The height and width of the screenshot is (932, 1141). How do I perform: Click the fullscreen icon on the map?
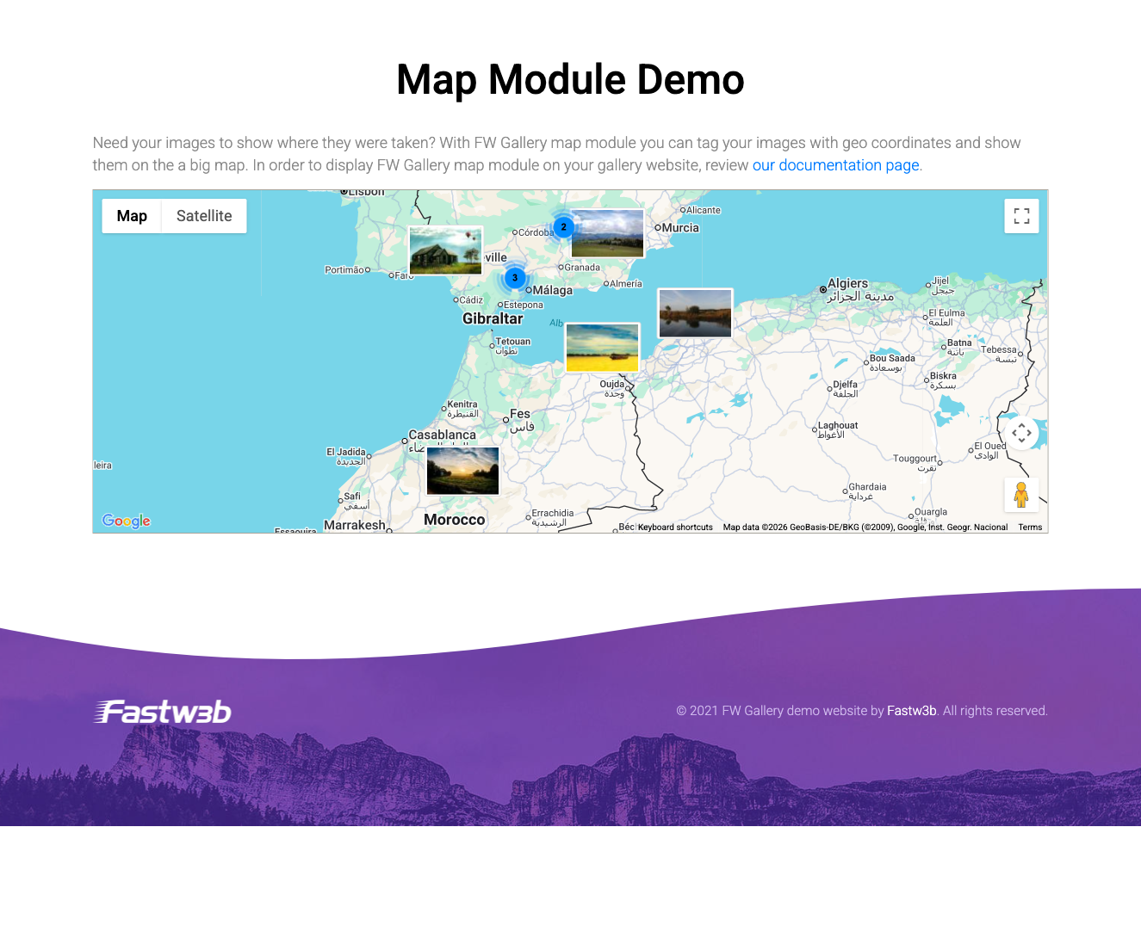1021,216
